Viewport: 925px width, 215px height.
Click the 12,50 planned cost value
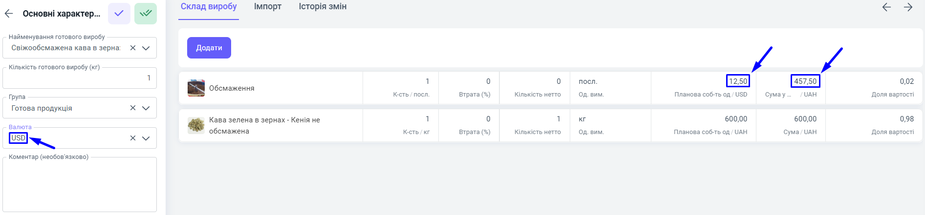click(738, 81)
